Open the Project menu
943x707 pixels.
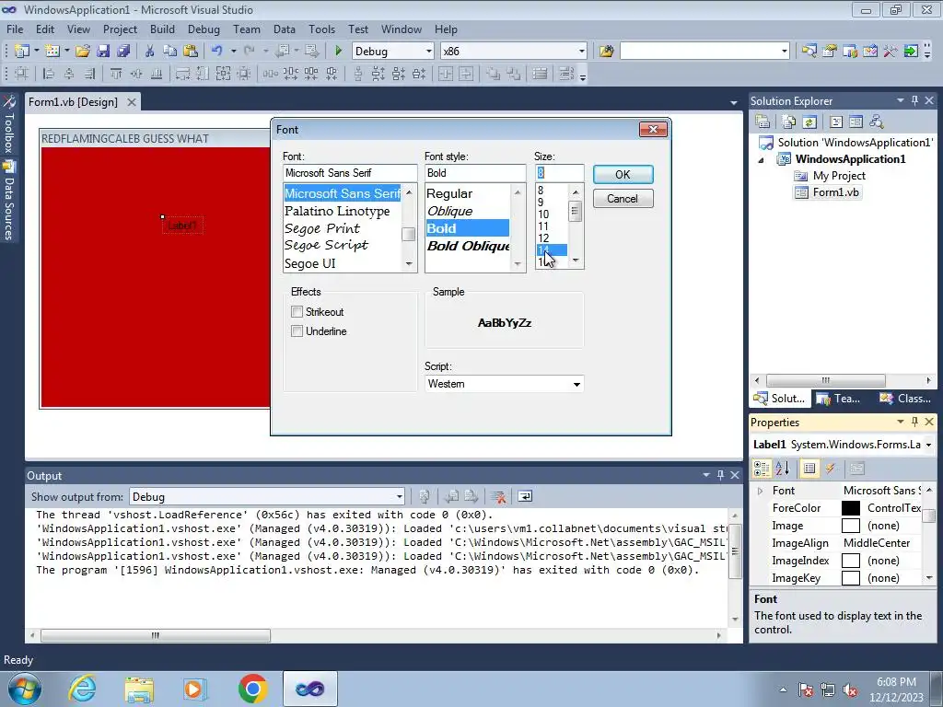click(x=120, y=29)
